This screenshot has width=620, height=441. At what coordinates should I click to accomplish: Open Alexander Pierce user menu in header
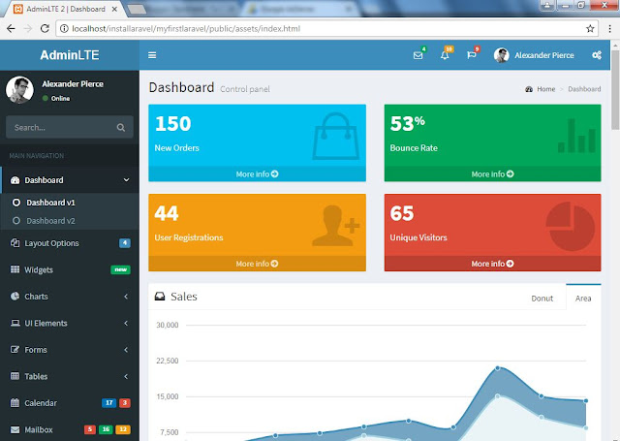pos(534,55)
